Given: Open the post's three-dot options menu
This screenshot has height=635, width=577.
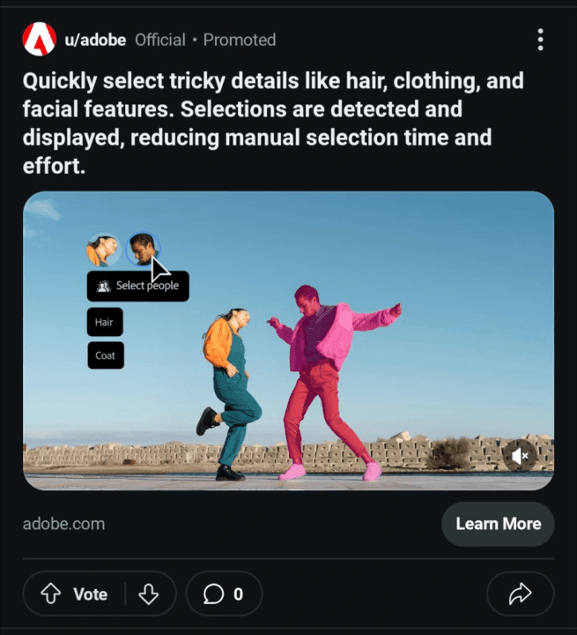Looking at the screenshot, I should pyautogui.click(x=540, y=40).
